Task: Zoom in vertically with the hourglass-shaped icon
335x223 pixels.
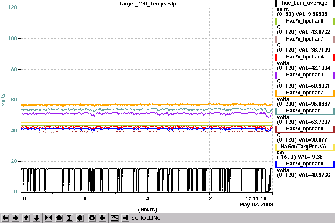Action: click(x=70, y=218)
